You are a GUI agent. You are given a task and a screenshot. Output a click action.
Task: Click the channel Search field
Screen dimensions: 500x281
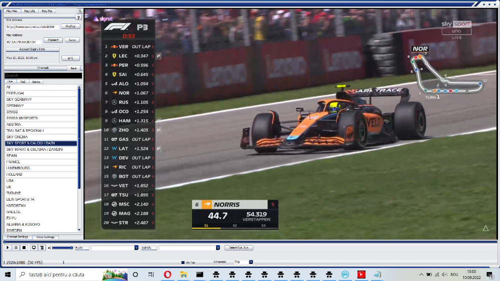43,75
